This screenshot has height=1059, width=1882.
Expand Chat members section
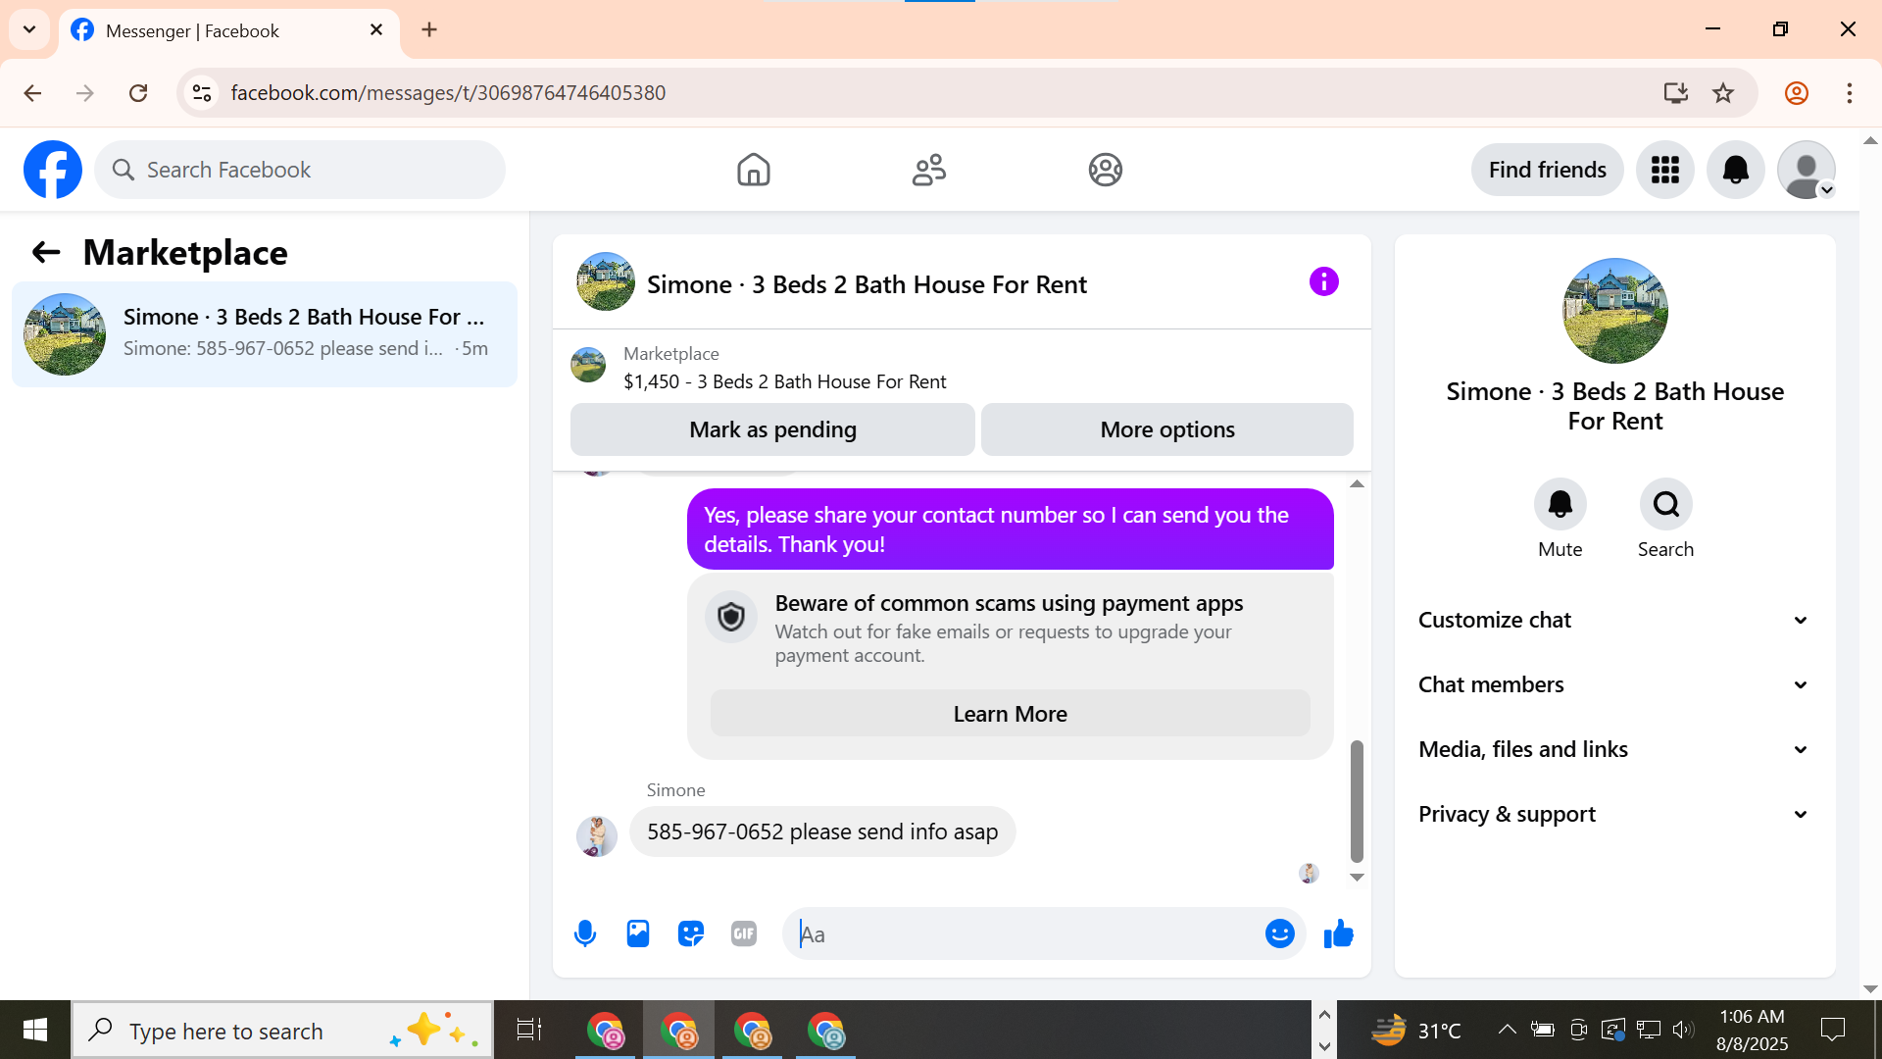[x=1613, y=684]
